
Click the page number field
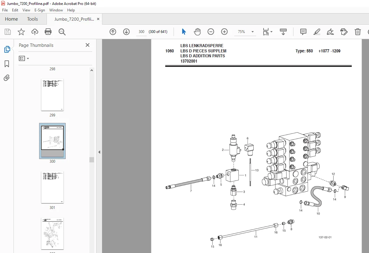pyautogui.click(x=141, y=32)
